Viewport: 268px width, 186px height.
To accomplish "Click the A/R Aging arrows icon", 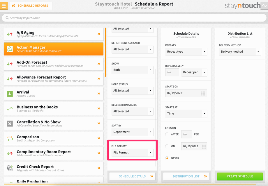I will 10,34.
